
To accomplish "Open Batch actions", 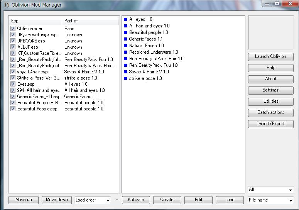I will tap(270, 113).
